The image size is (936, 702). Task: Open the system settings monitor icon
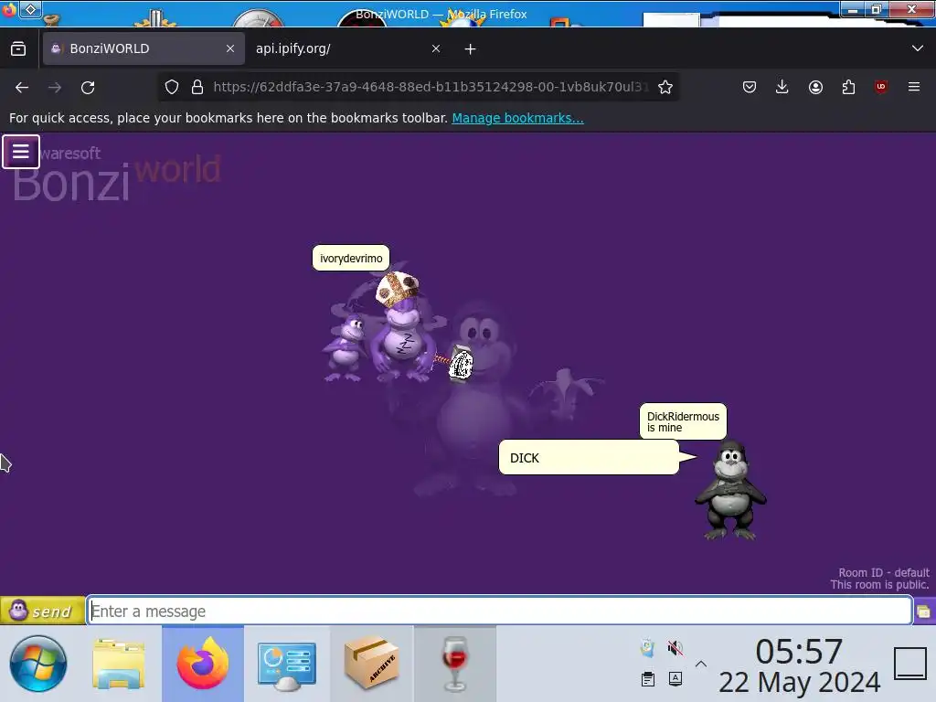click(x=286, y=665)
